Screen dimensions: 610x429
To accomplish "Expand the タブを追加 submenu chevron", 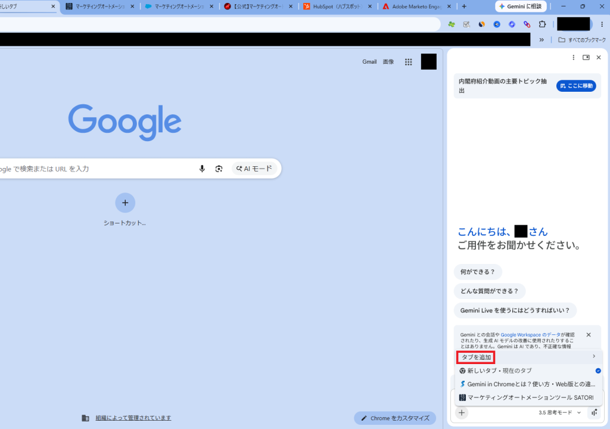I will pos(594,356).
